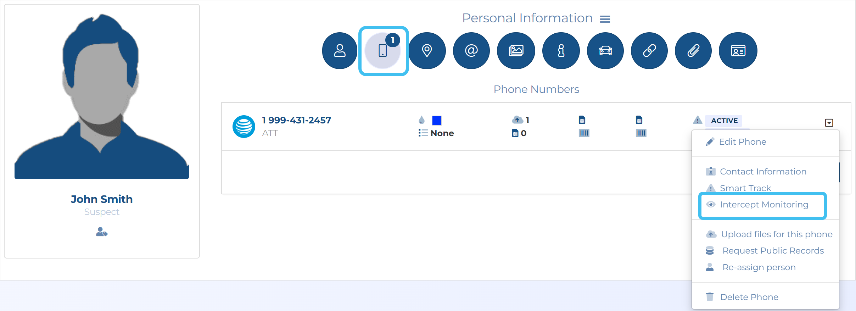
Task: Click the email at-sign icon
Action: pyautogui.click(x=471, y=51)
